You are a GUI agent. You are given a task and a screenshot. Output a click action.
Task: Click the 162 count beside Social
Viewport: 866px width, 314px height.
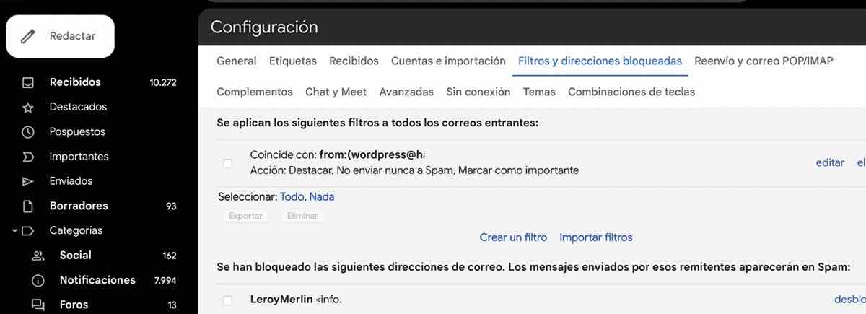(170, 256)
